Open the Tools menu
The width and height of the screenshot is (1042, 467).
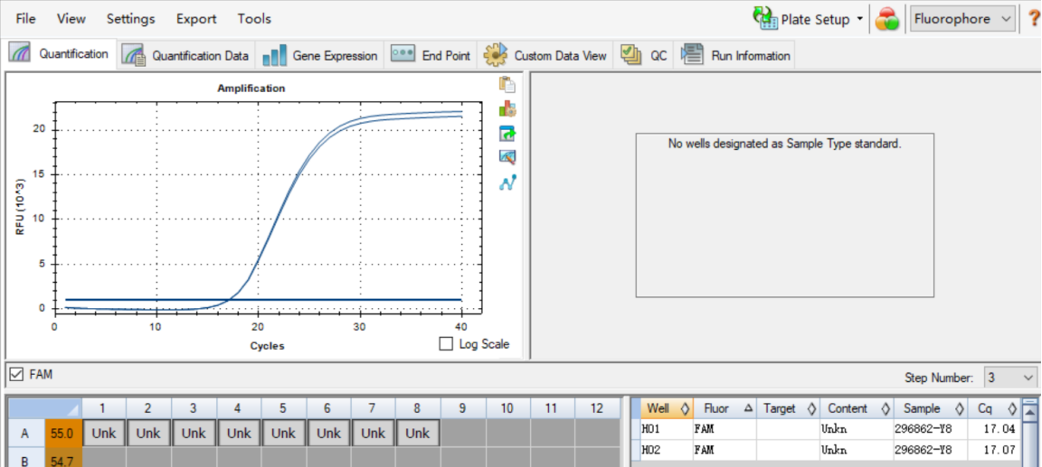pyautogui.click(x=254, y=19)
